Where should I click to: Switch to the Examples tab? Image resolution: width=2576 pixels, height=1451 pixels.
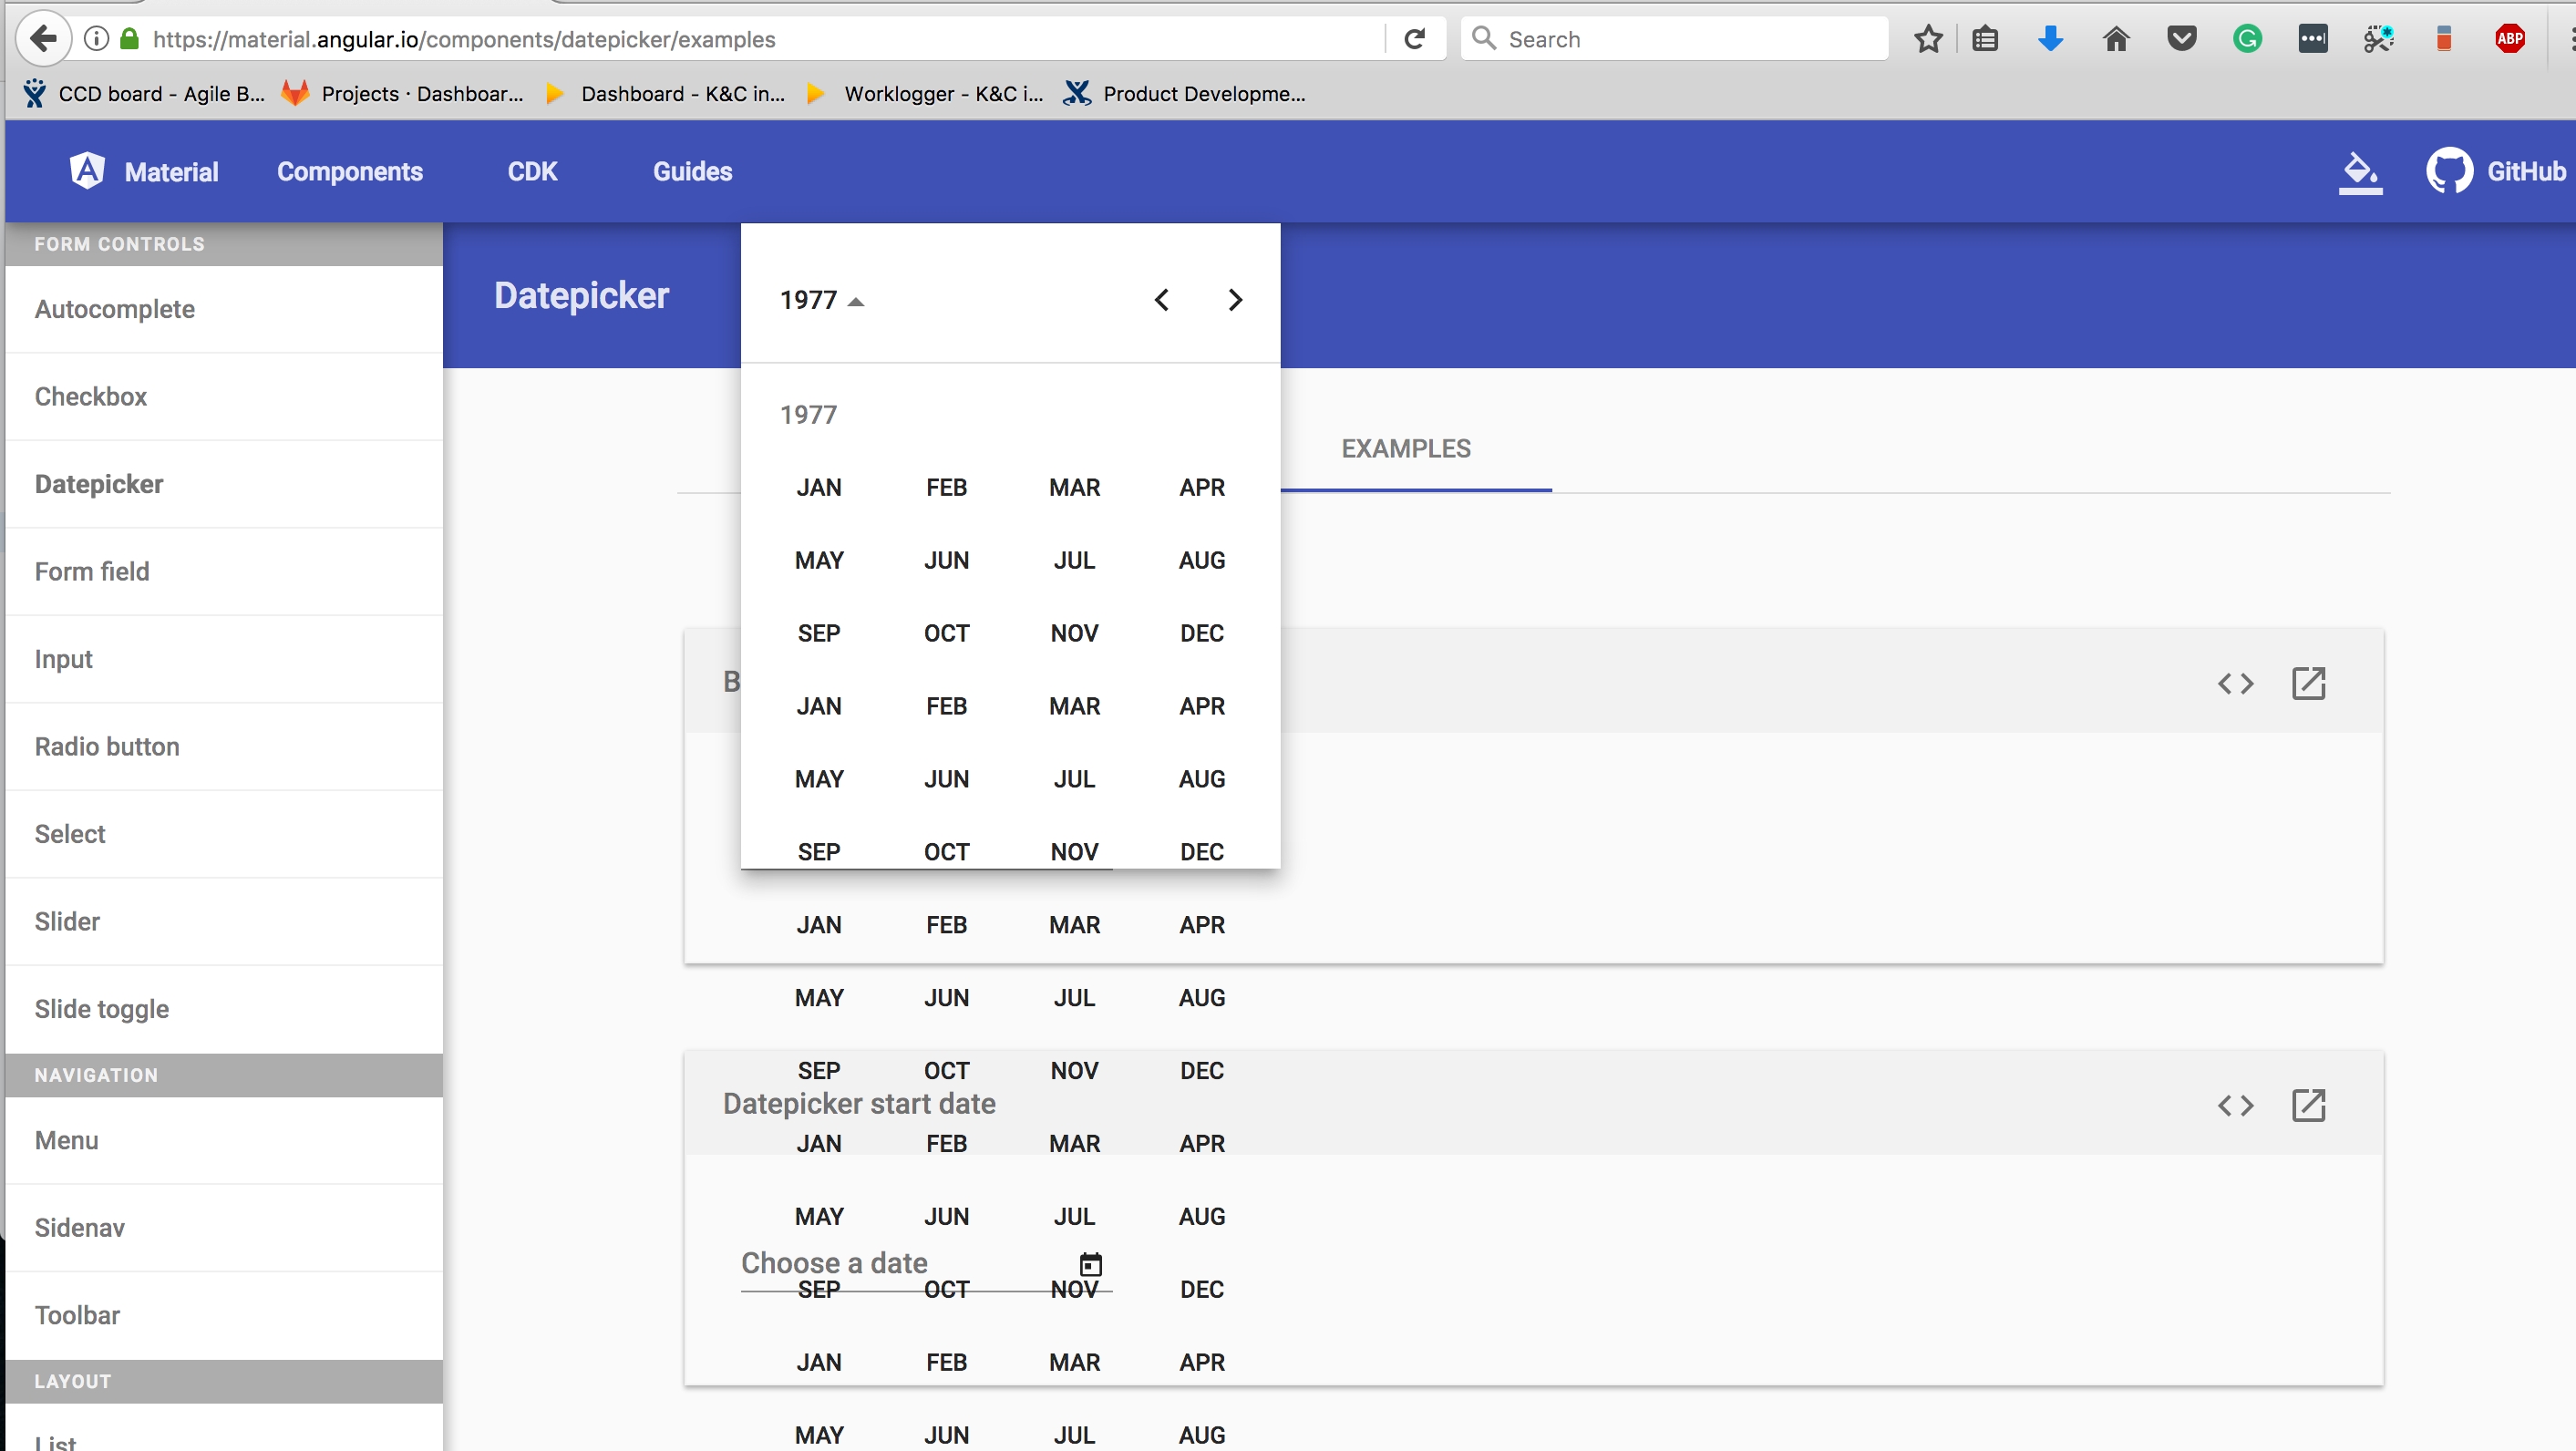point(1405,446)
